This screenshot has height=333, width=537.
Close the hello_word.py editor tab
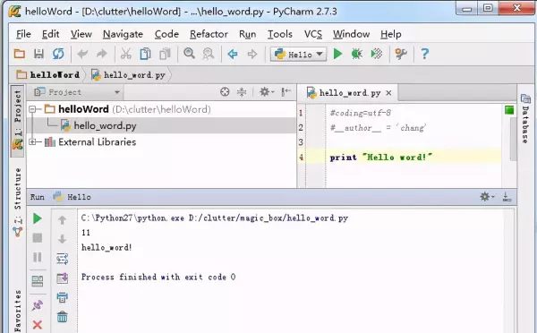click(x=388, y=93)
